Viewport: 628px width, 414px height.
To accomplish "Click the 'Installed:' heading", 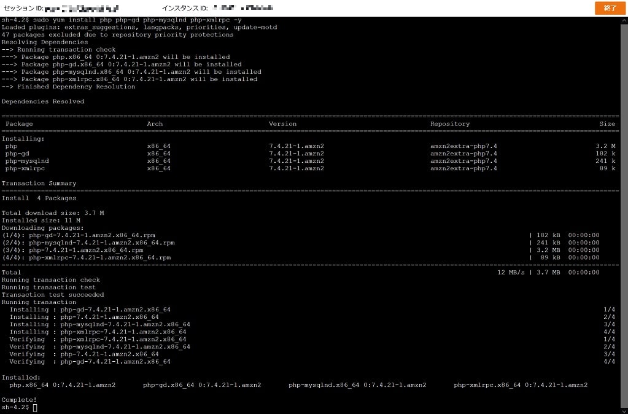I will coord(21,378).
